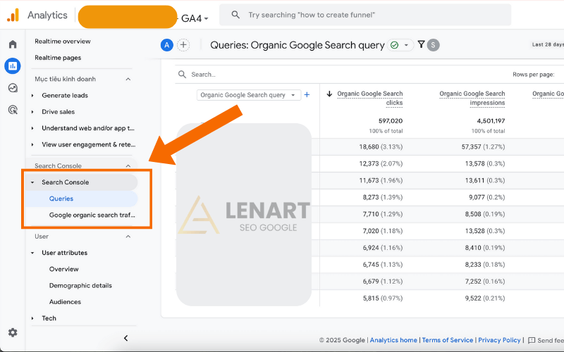
Task: Click the table Search field
Action: pyautogui.click(x=203, y=75)
